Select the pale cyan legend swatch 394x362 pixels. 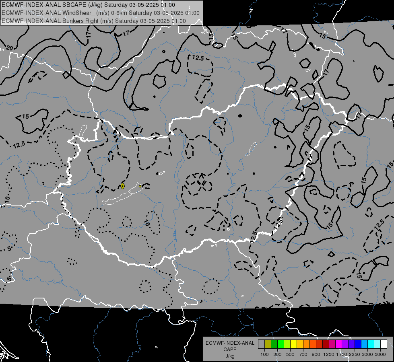pyautogui.click(x=377, y=344)
